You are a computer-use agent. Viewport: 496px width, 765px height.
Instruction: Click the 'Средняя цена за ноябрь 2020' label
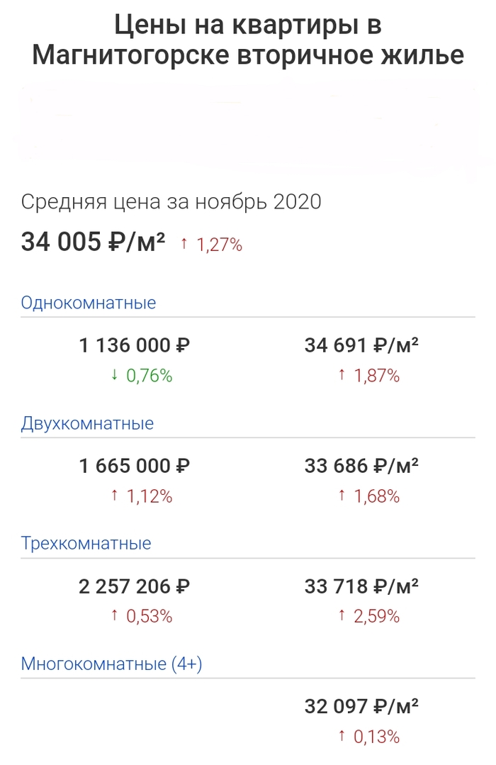coord(171,202)
